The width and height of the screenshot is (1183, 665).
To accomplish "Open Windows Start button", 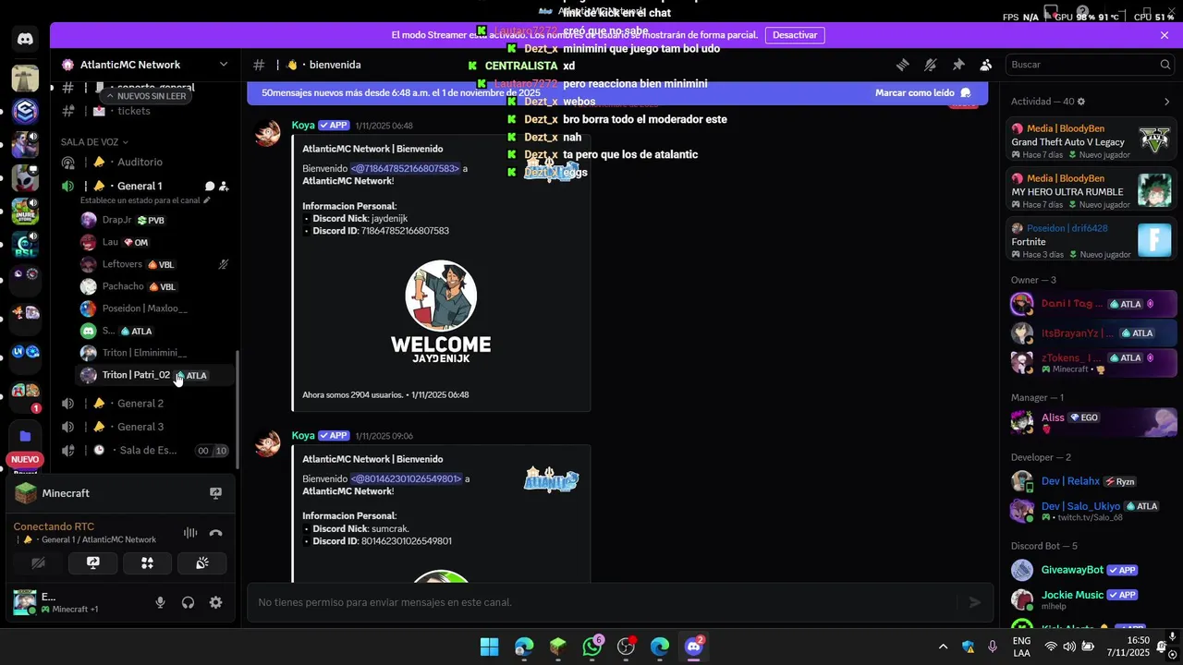I will [490, 647].
